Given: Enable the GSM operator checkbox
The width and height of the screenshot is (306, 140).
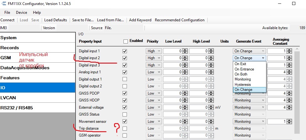Looking at the screenshot, I should point(125,136).
